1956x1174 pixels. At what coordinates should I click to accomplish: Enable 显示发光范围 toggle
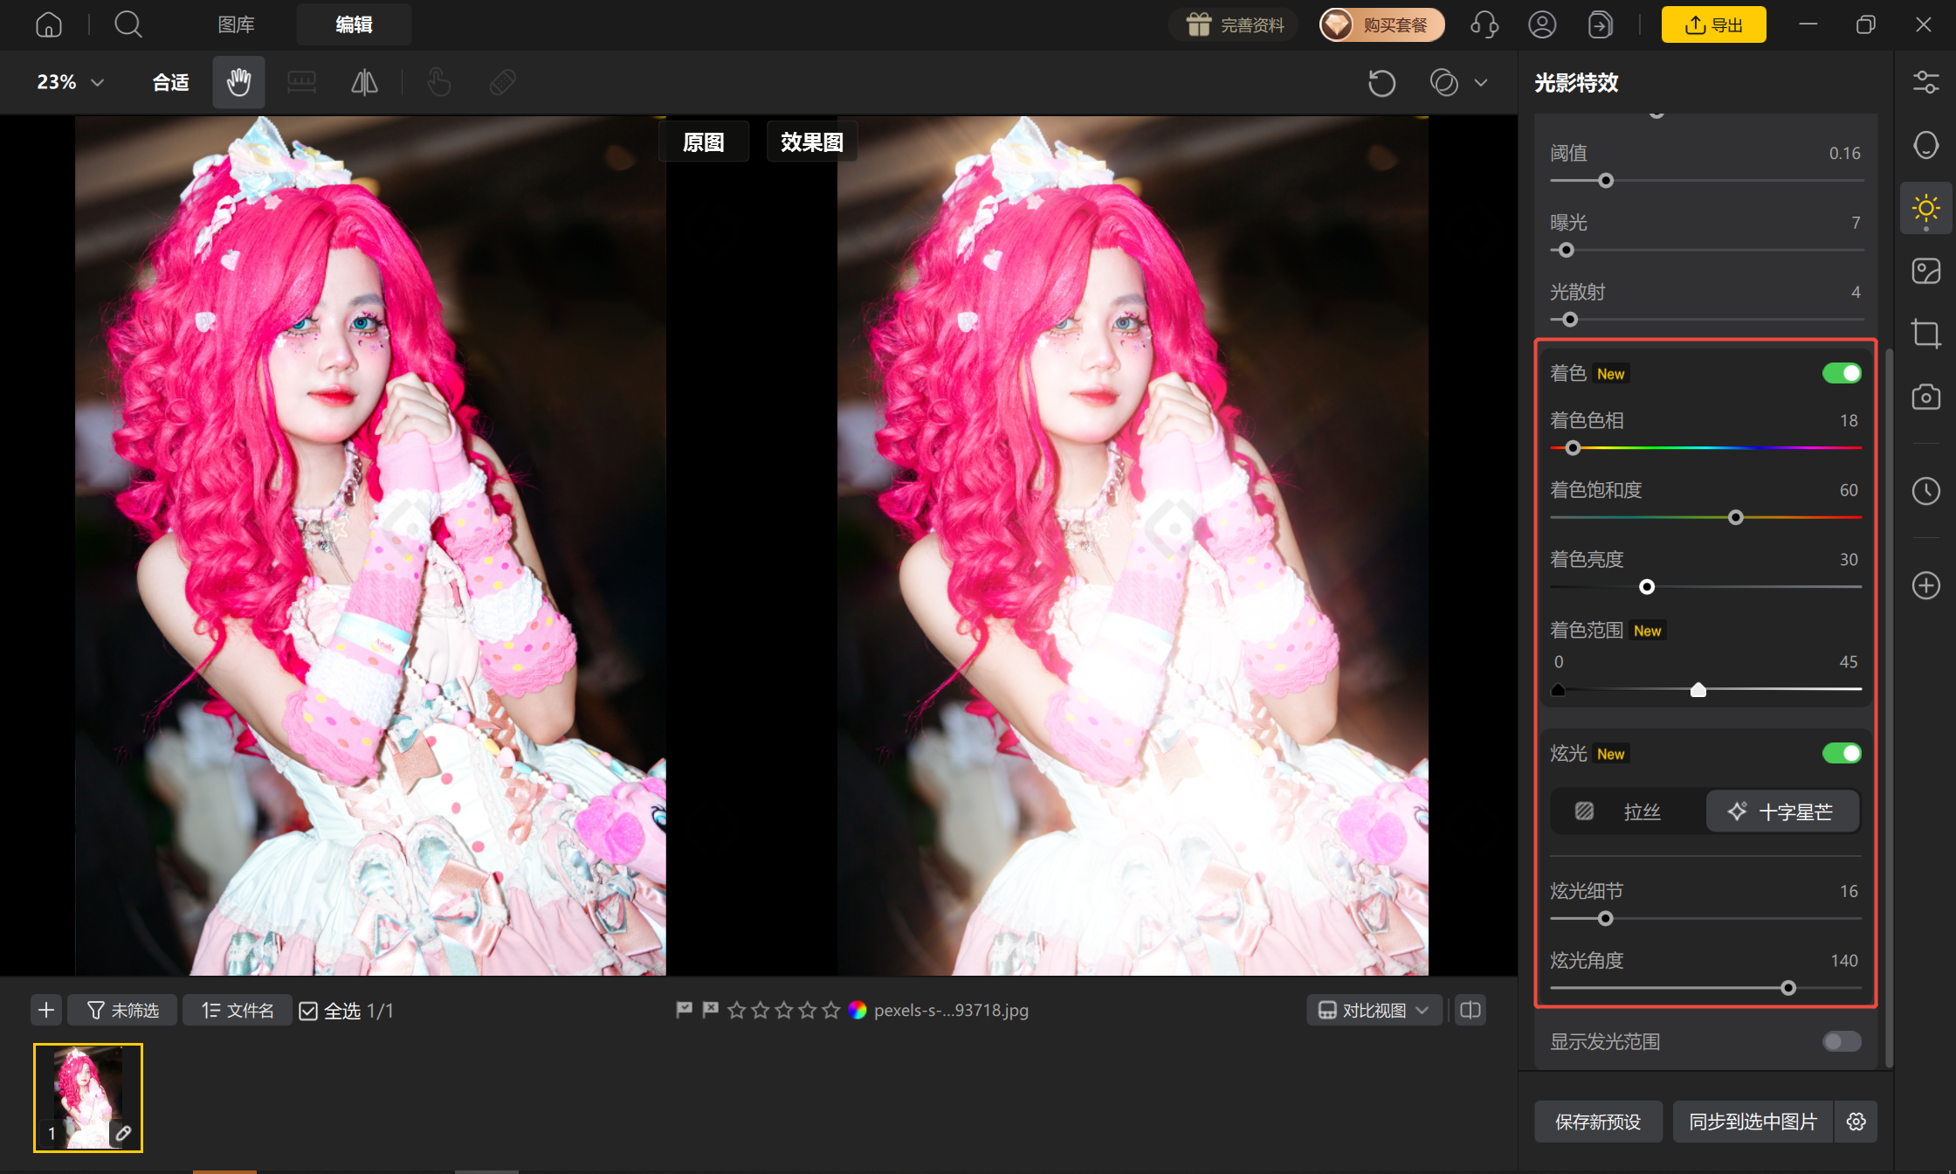point(1842,1041)
